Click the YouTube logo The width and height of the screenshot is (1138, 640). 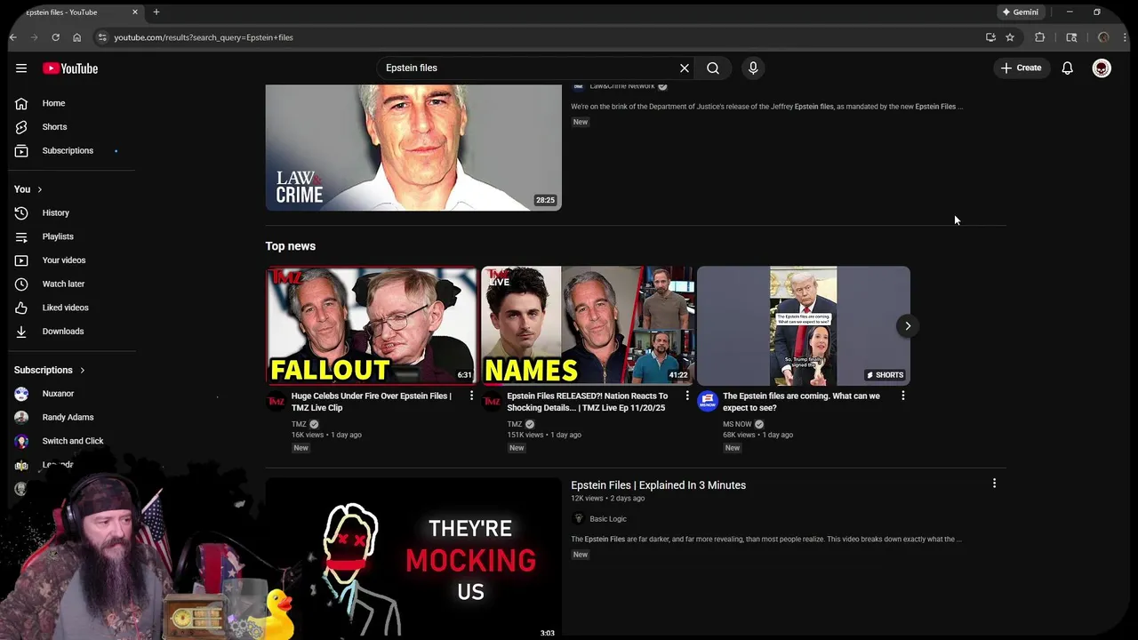[x=70, y=68]
